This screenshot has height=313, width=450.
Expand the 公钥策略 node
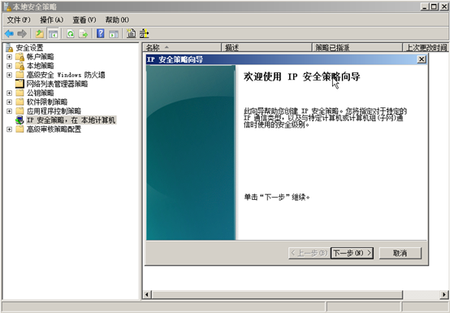[9, 93]
